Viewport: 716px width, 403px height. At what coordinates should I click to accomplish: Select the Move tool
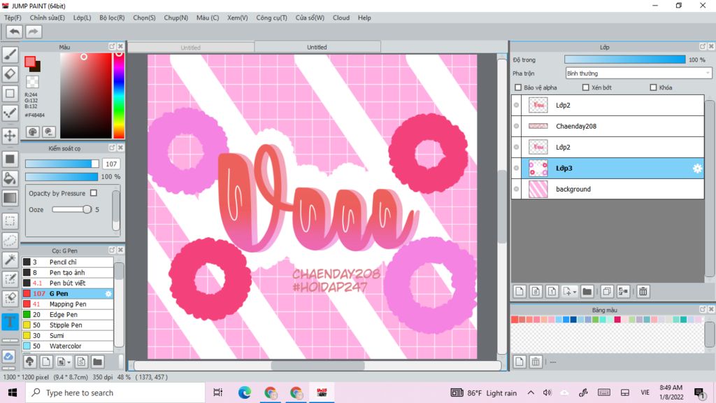click(x=10, y=136)
